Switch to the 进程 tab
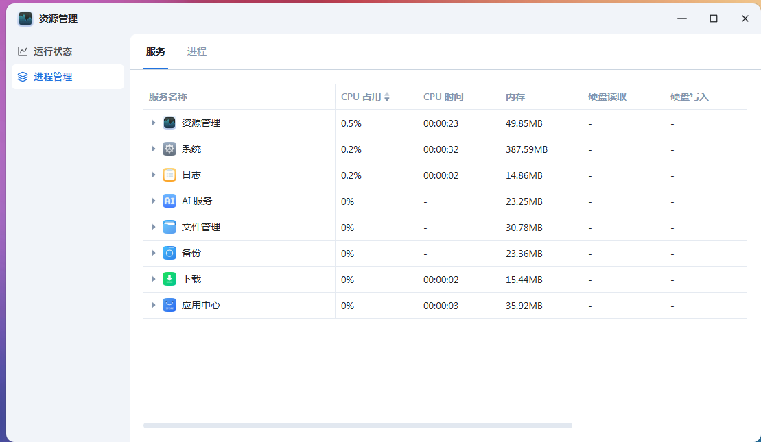This screenshot has height=442, width=761. pos(197,51)
